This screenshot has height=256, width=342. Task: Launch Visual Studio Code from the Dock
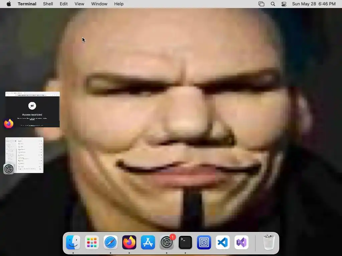(223, 242)
